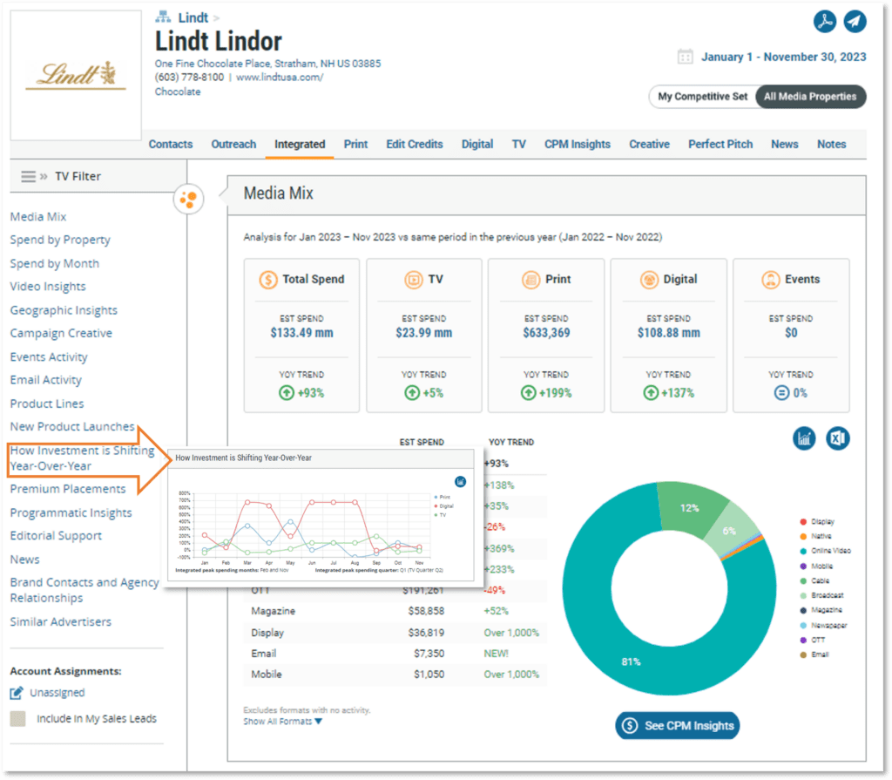Click the Print card icon
892x780 pixels.
pos(530,280)
